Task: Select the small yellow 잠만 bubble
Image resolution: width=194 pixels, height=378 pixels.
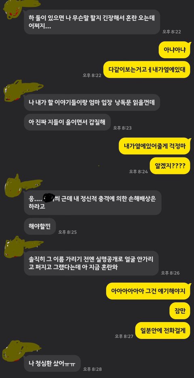Action: (181, 311)
